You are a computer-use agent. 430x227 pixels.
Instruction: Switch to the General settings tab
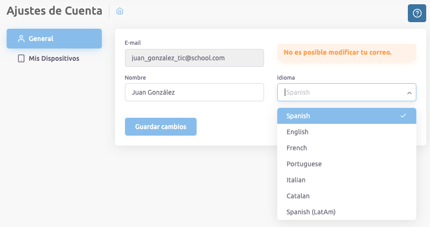54,39
